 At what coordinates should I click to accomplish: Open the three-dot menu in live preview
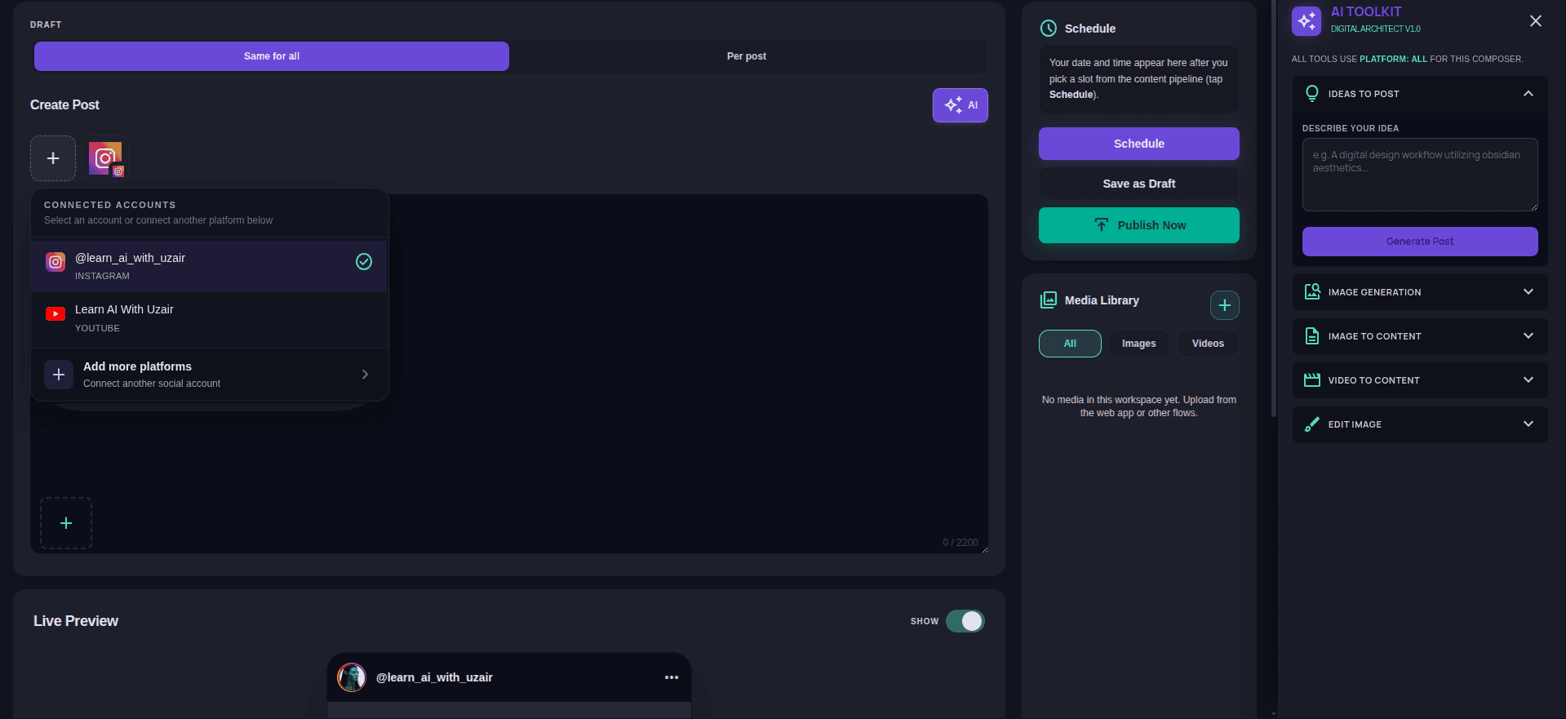tap(672, 677)
